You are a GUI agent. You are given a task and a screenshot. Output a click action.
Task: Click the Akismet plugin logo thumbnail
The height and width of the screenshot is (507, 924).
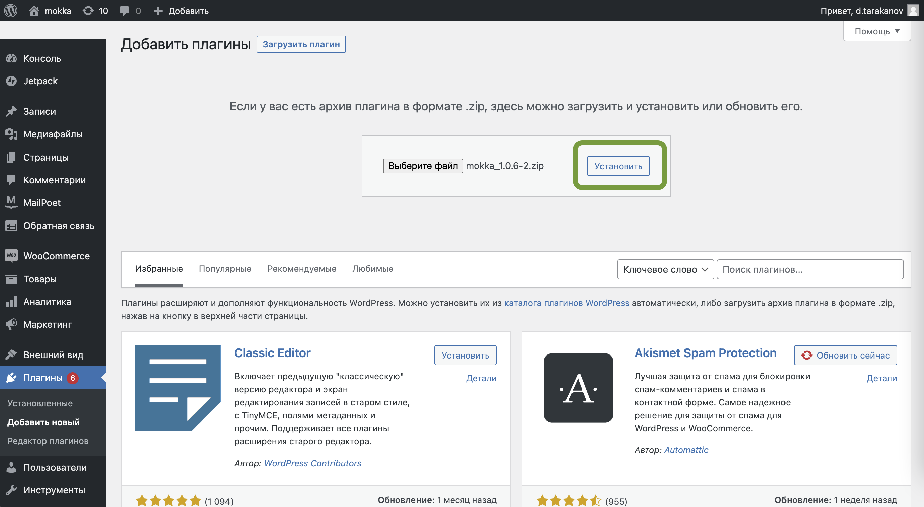coord(578,388)
